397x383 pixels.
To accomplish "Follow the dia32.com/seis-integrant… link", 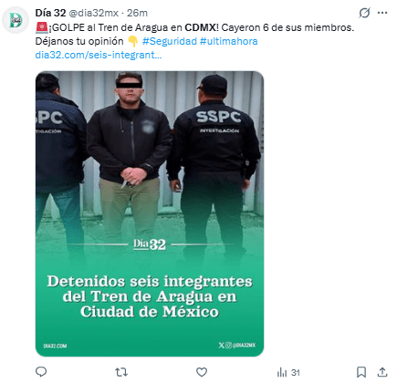I will click(99, 55).
